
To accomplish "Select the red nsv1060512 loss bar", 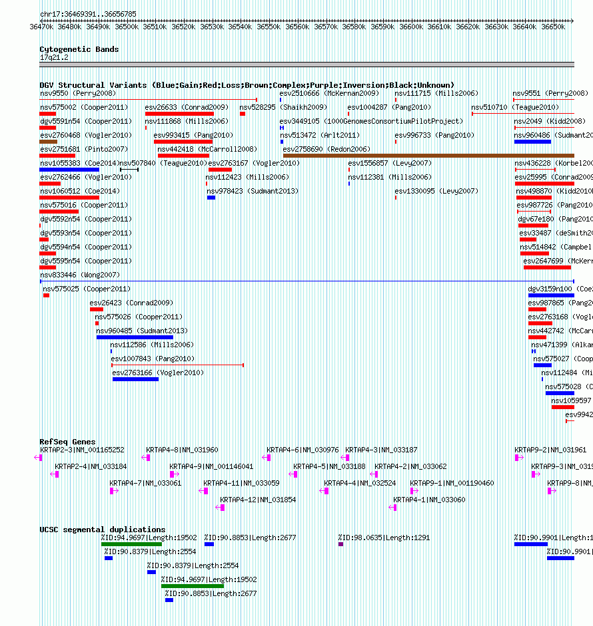I will 69,198.
